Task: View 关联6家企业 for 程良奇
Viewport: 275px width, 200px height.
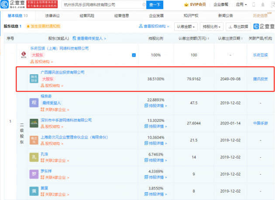Action: pos(55,110)
